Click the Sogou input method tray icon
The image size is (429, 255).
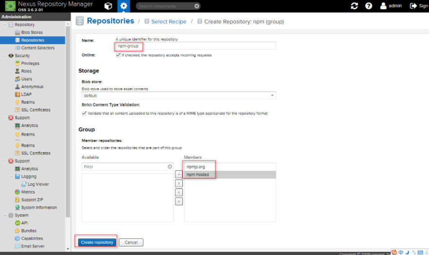coord(394,252)
